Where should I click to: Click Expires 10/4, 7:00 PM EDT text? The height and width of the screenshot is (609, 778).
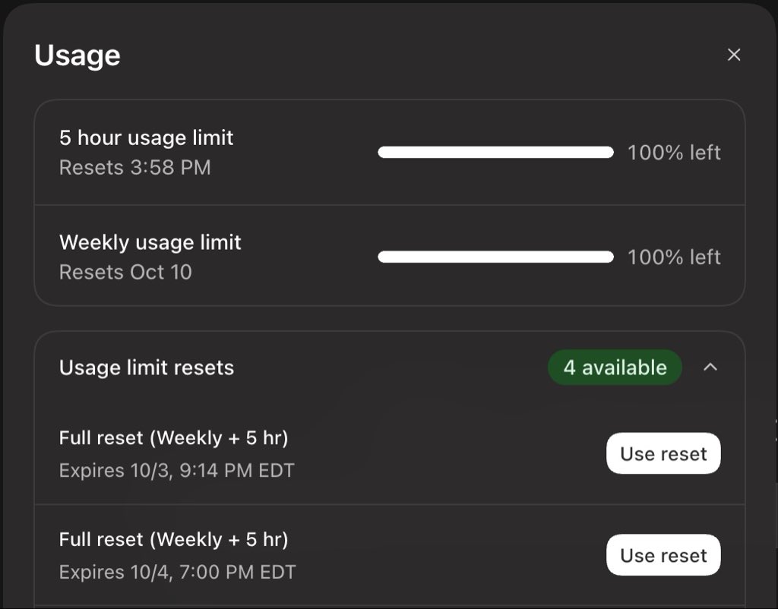pyautogui.click(x=178, y=572)
